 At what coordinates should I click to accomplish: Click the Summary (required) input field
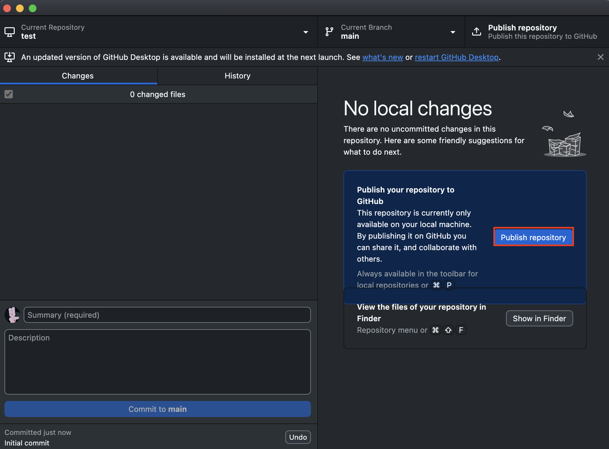[x=167, y=315]
